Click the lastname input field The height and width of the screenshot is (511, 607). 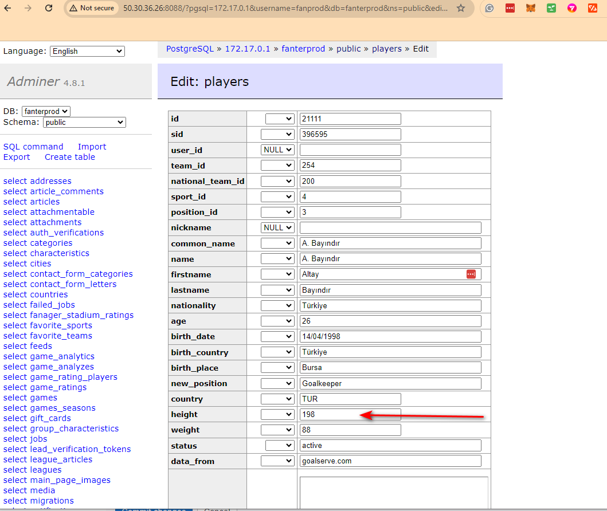[x=390, y=290]
